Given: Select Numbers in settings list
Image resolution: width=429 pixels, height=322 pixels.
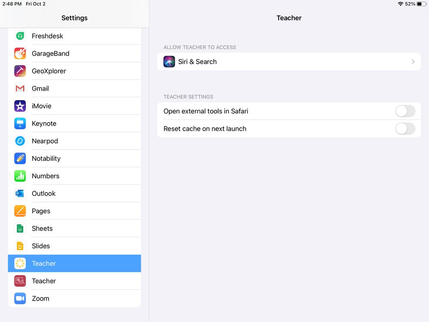Looking at the screenshot, I should (74, 176).
